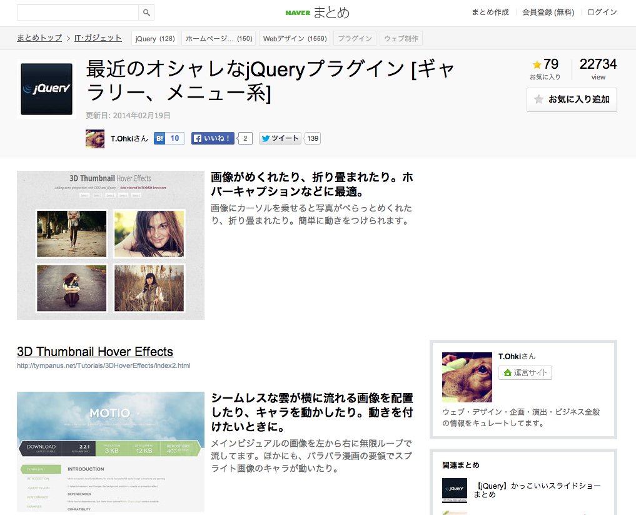Open the 3D Thumbnail Hover Effects heading link
Screen dimensions: 636x515
(94, 352)
